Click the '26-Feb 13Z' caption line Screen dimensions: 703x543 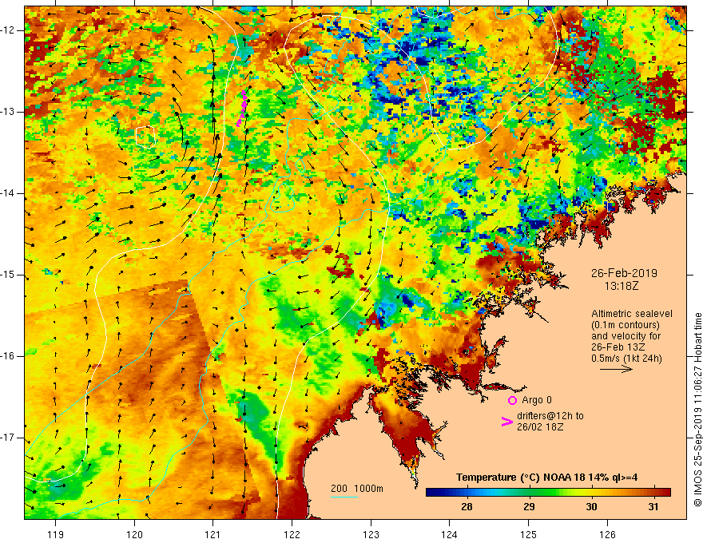point(618,347)
